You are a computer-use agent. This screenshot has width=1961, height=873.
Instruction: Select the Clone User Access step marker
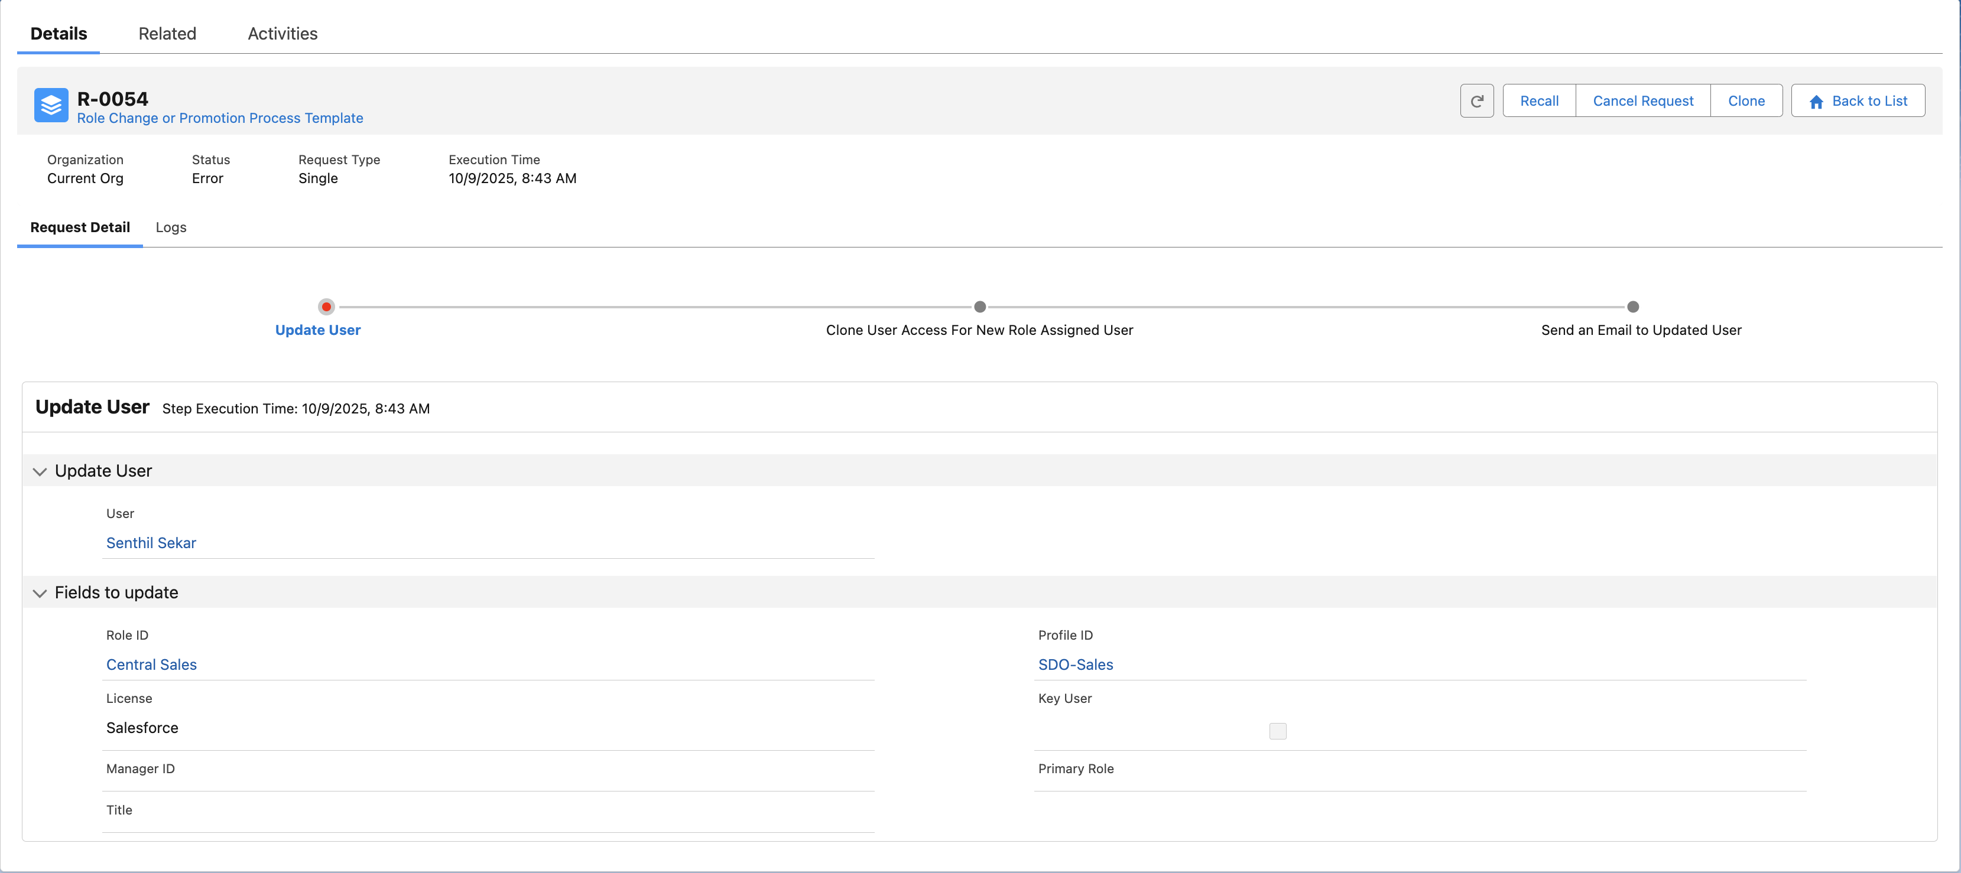(980, 307)
